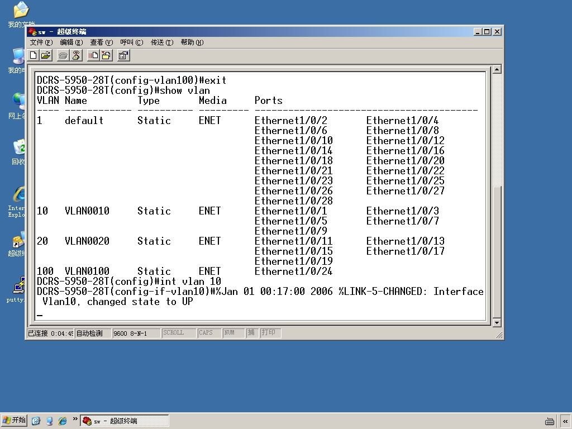Click the 'default' VLAN name

(84, 121)
